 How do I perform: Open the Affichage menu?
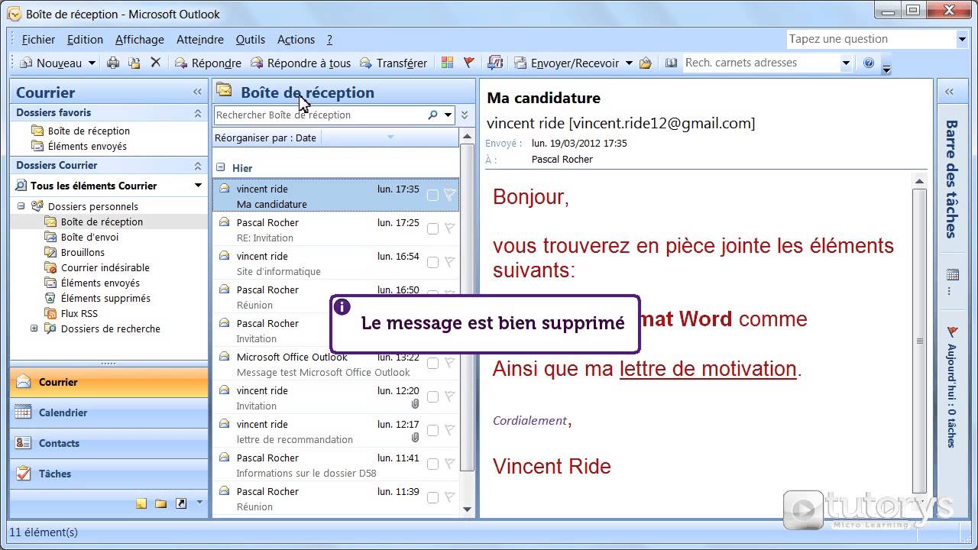click(x=140, y=40)
